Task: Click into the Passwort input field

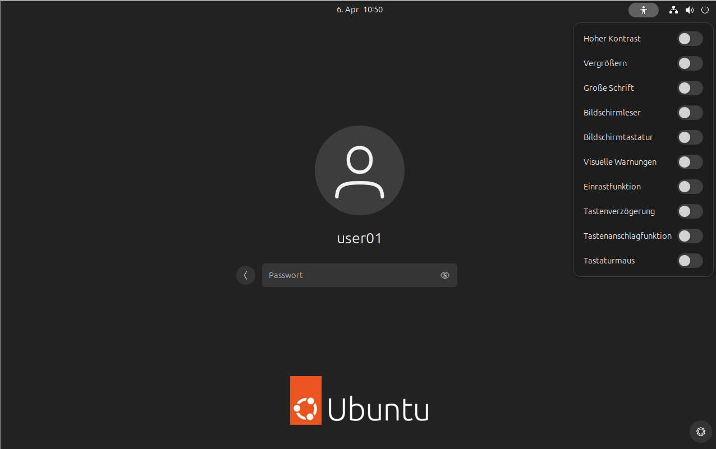Action: [351, 275]
